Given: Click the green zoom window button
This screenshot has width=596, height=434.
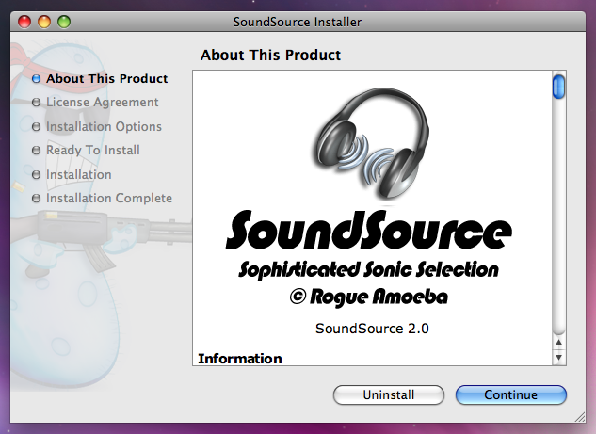Looking at the screenshot, I should click(64, 22).
